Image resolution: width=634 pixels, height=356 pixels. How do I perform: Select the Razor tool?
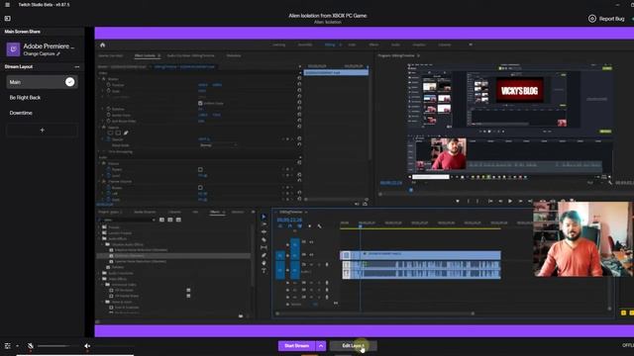[x=264, y=239]
